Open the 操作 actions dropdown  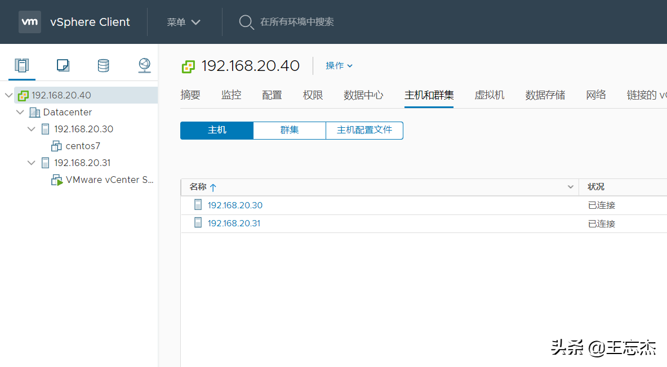tap(339, 65)
